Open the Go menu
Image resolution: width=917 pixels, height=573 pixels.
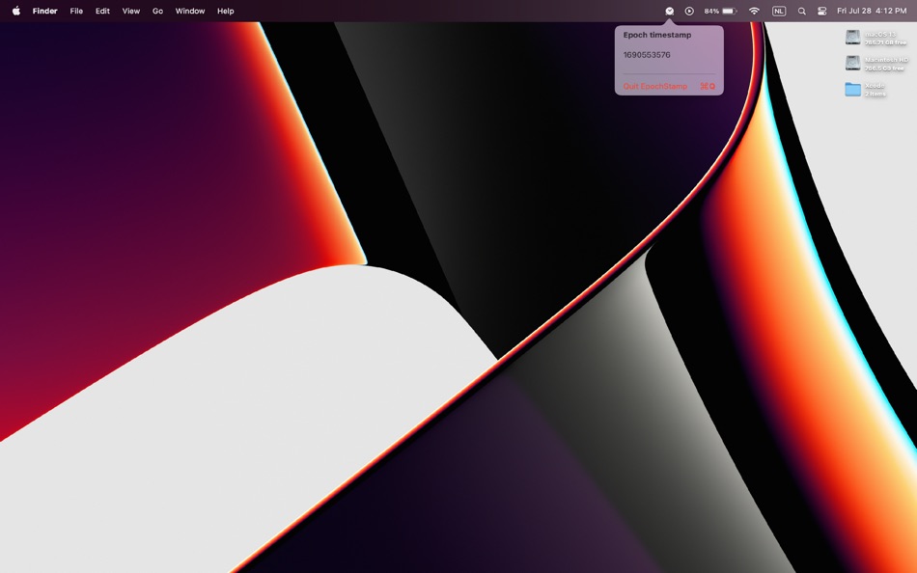(x=157, y=12)
